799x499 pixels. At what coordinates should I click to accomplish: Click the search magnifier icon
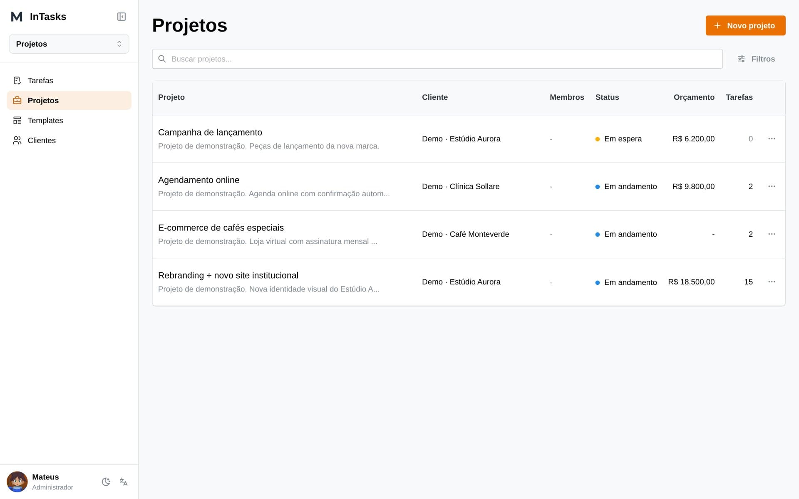click(x=162, y=59)
